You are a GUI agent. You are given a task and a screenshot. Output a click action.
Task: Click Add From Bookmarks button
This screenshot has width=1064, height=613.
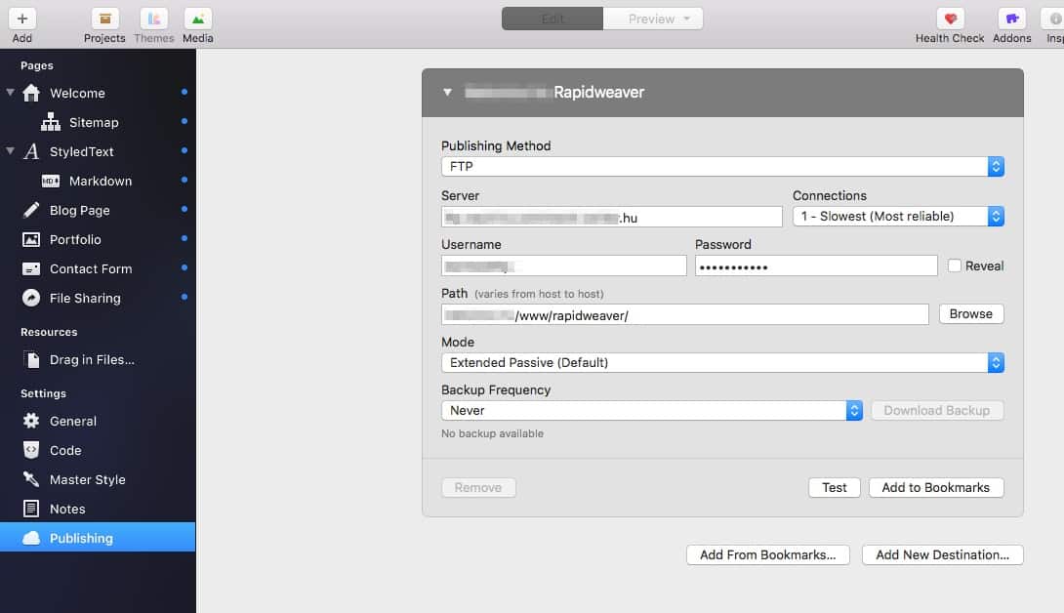pos(767,554)
